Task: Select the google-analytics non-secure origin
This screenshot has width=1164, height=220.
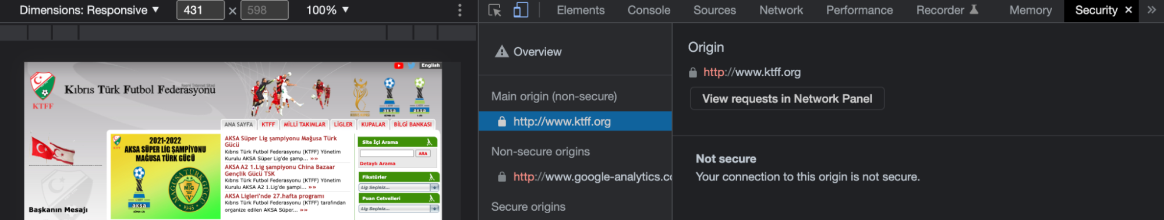Action: pos(575,177)
